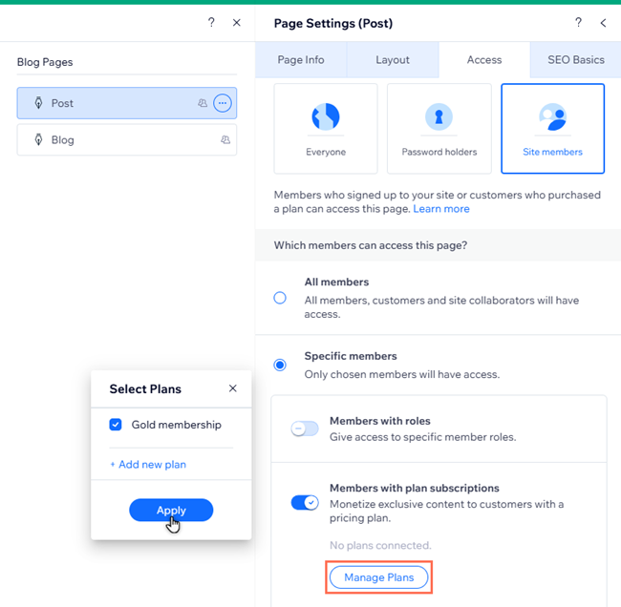This screenshot has height=607, width=621.
Task: Switch to the SEO Basics tab
Action: 576,60
